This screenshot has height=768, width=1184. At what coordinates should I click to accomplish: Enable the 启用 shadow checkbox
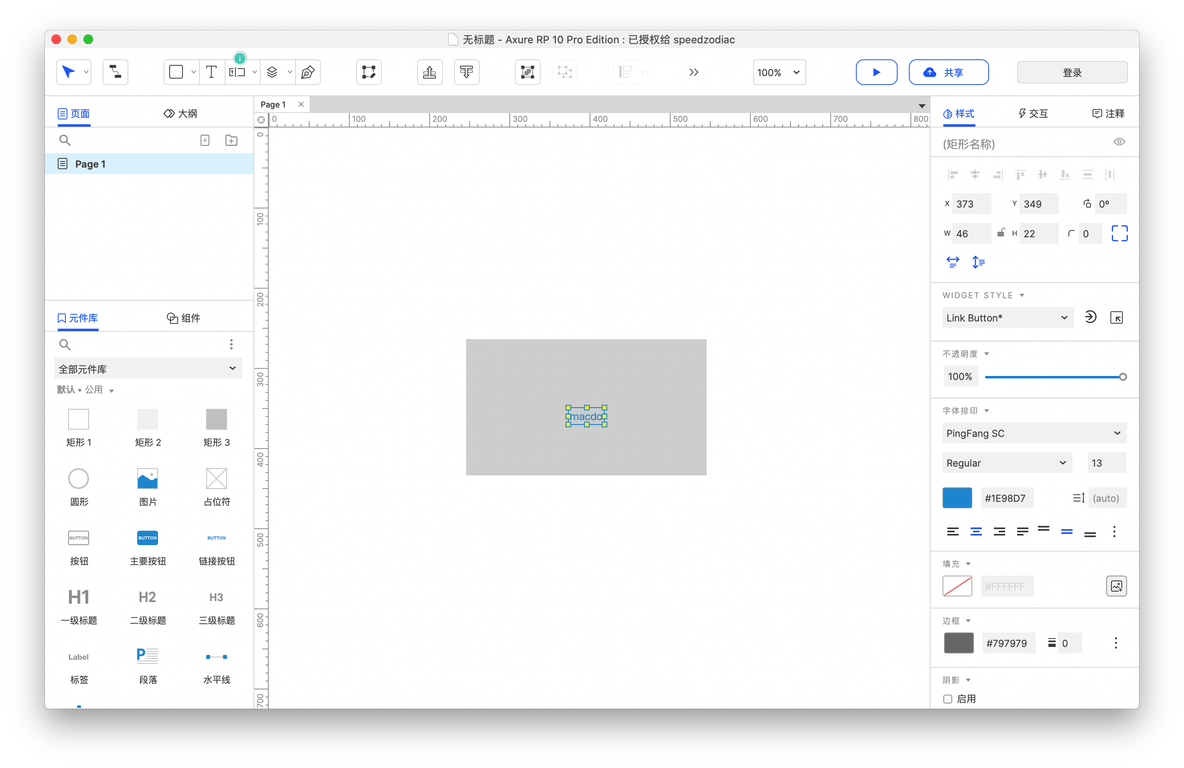tap(948, 698)
